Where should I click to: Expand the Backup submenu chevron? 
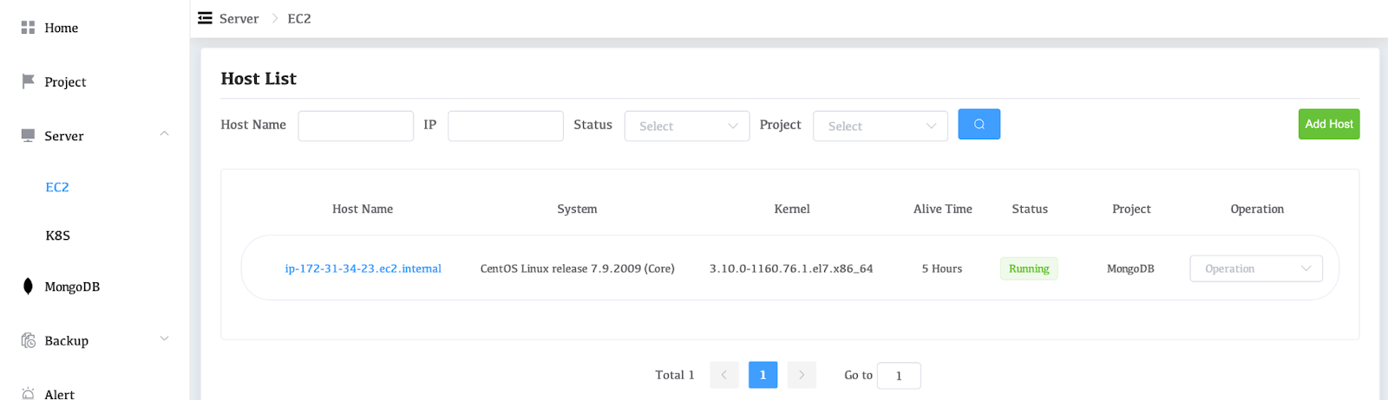(164, 339)
